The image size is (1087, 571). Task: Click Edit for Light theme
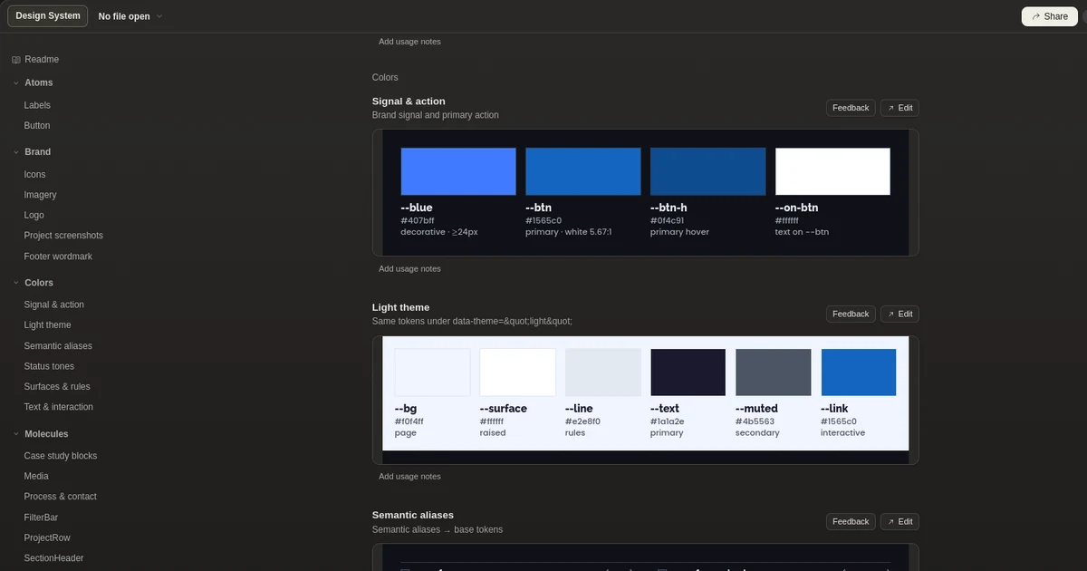pyautogui.click(x=899, y=314)
